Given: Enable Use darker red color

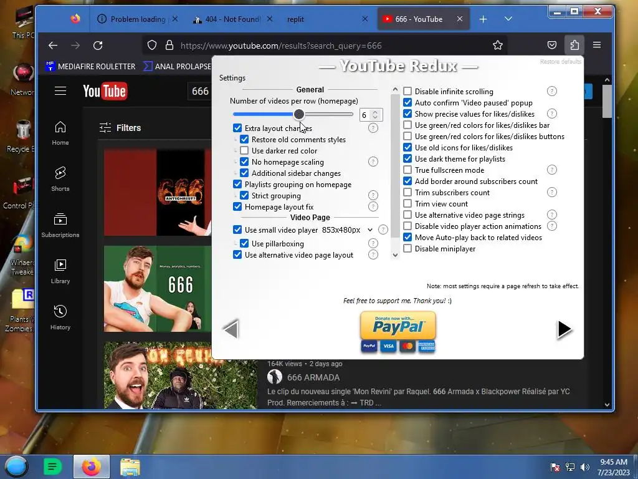Looking at the screenshot, I should 244,151.
